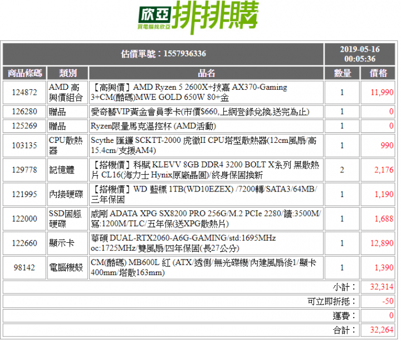Click the price 11,990
This screenshot has width=401, height=341.
pyautogui.click(x=382, y=93)
